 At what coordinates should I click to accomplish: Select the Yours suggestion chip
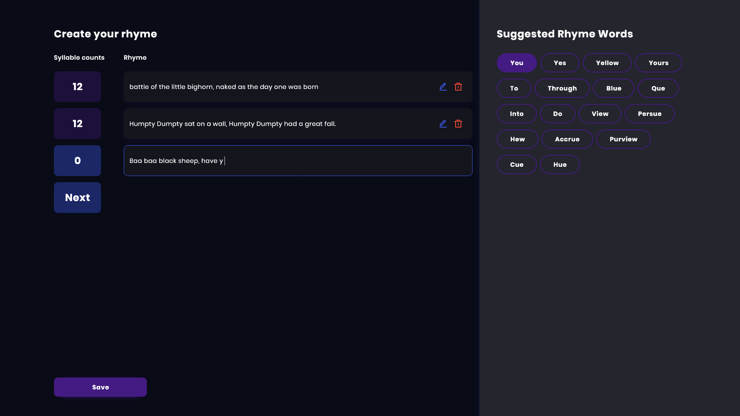(x=658, y=63)
